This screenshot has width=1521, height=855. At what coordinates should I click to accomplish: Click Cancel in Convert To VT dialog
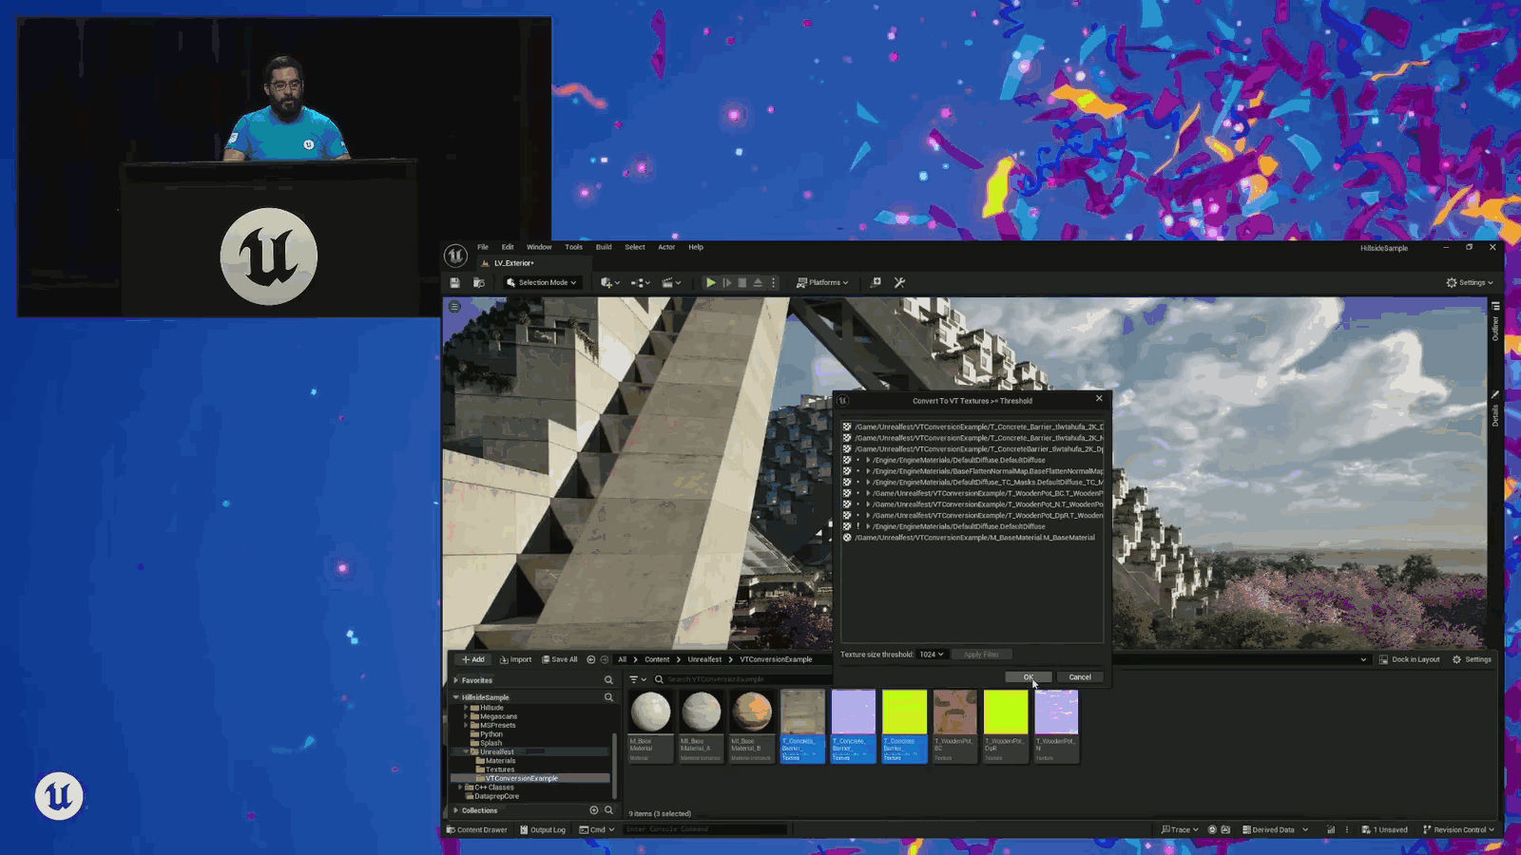(x=1080, y=677)
